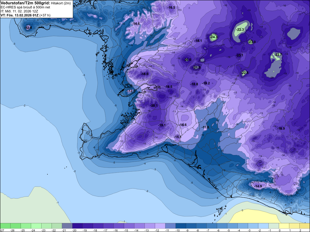
Task: Click the gray-blue legend swatch between -21 and -20
Action: click(67, 226)
